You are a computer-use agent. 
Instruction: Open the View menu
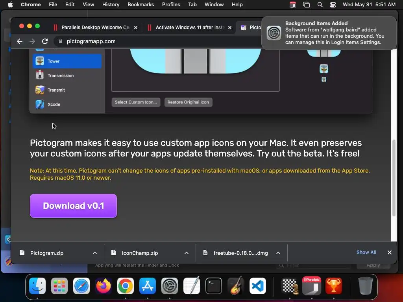coord(89,5)
